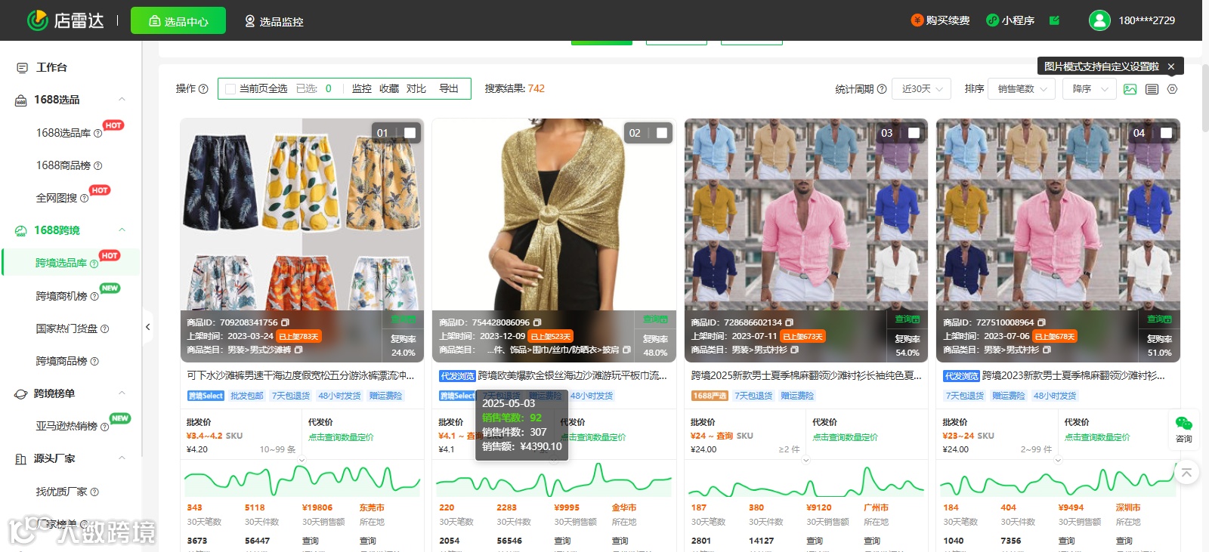Screen dimensions: 1209x552
Task: Open 小程序 mini program icon
Action: point(992,20)
